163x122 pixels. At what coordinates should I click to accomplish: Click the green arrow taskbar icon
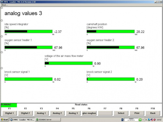click(140, 120)
